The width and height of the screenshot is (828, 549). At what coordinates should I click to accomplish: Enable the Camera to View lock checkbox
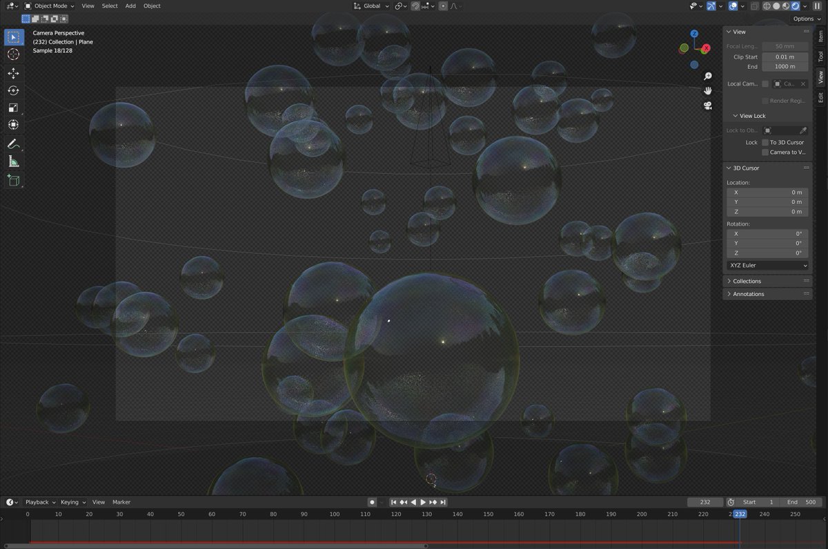(765, 152)
